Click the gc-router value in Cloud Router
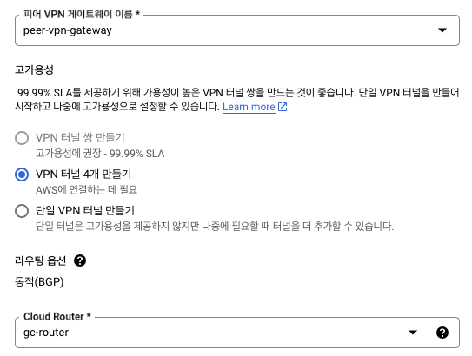472x356 pixels. [46, 333]
